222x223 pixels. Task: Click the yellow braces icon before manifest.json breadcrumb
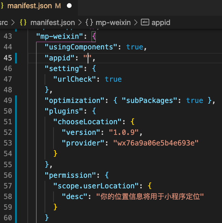(23, 22)
